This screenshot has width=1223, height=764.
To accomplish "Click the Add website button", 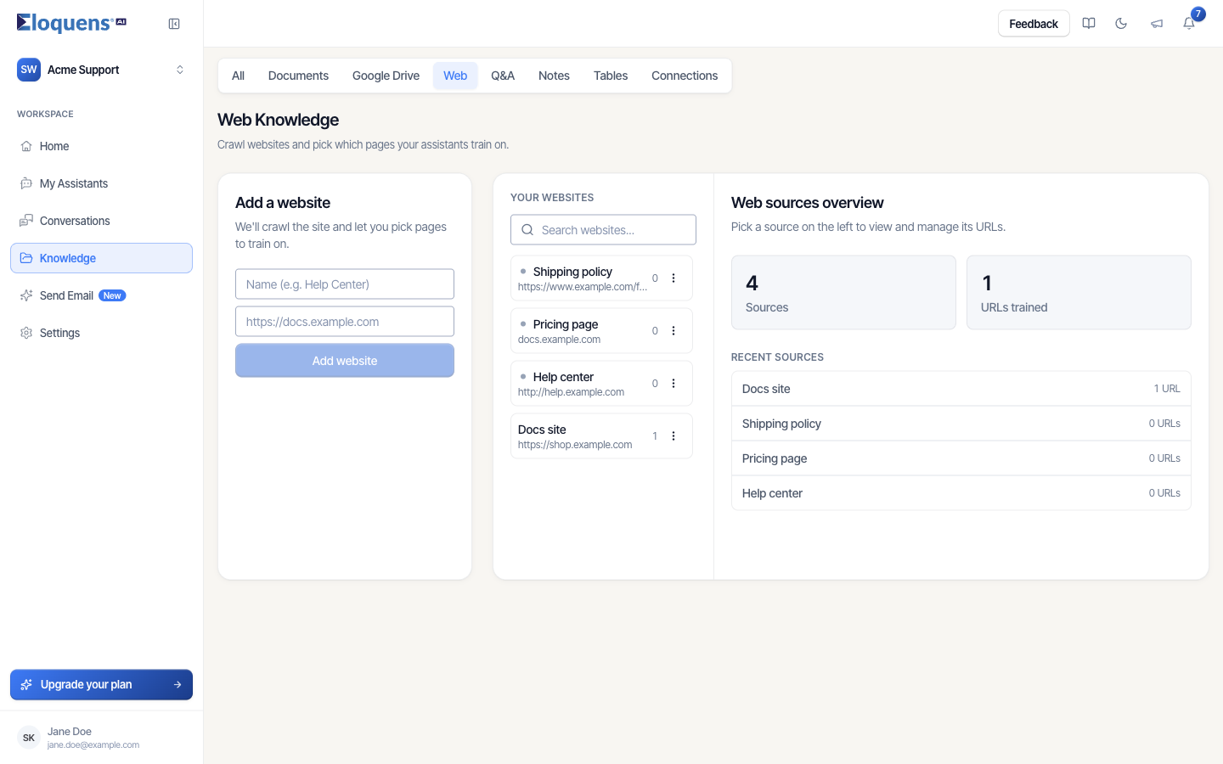I will coord(345,361).
